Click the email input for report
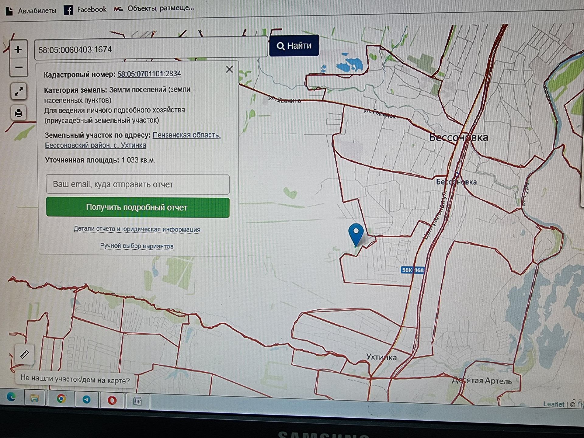Viewport: 584px width, 438px height. (137, 184)
